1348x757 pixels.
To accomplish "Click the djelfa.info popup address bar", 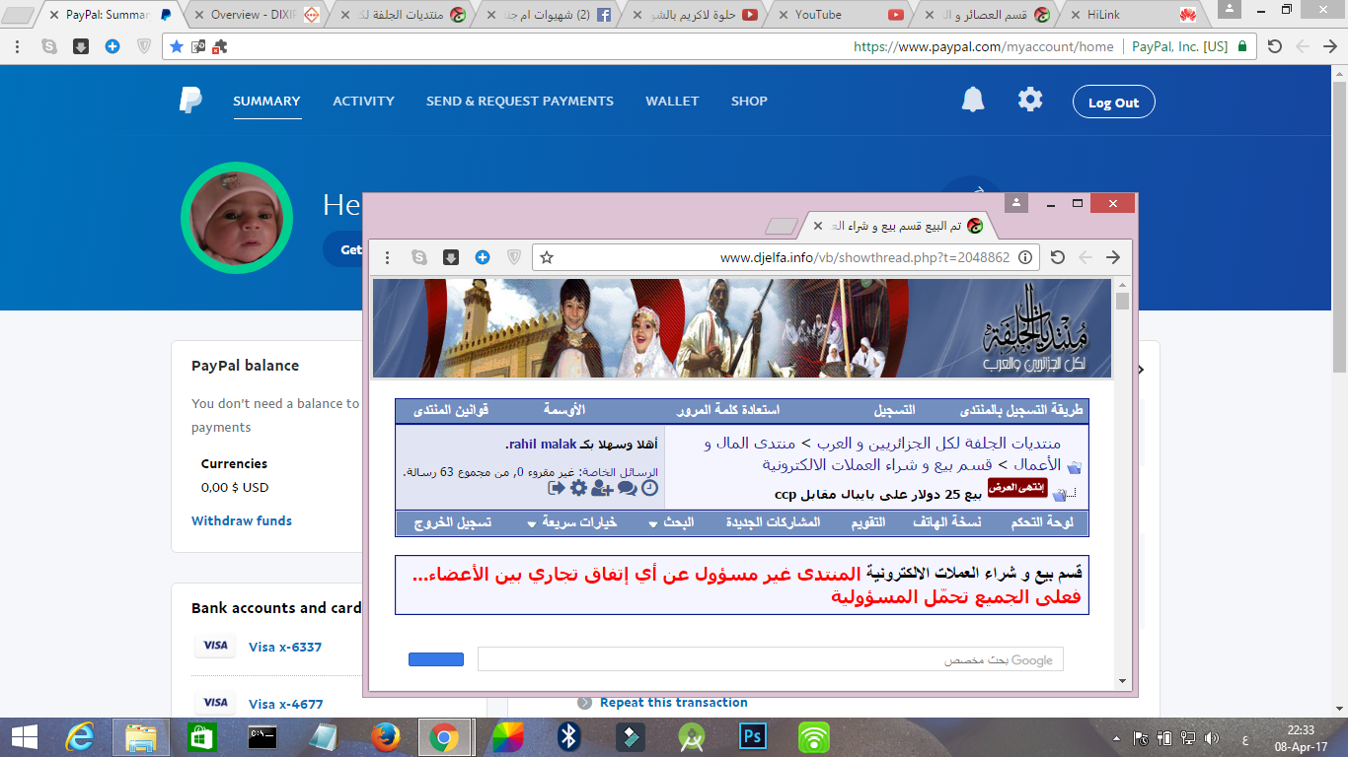I will [786, 257].
